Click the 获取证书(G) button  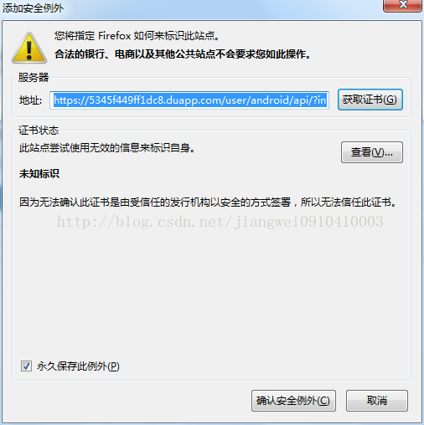(x=370, y=100)
